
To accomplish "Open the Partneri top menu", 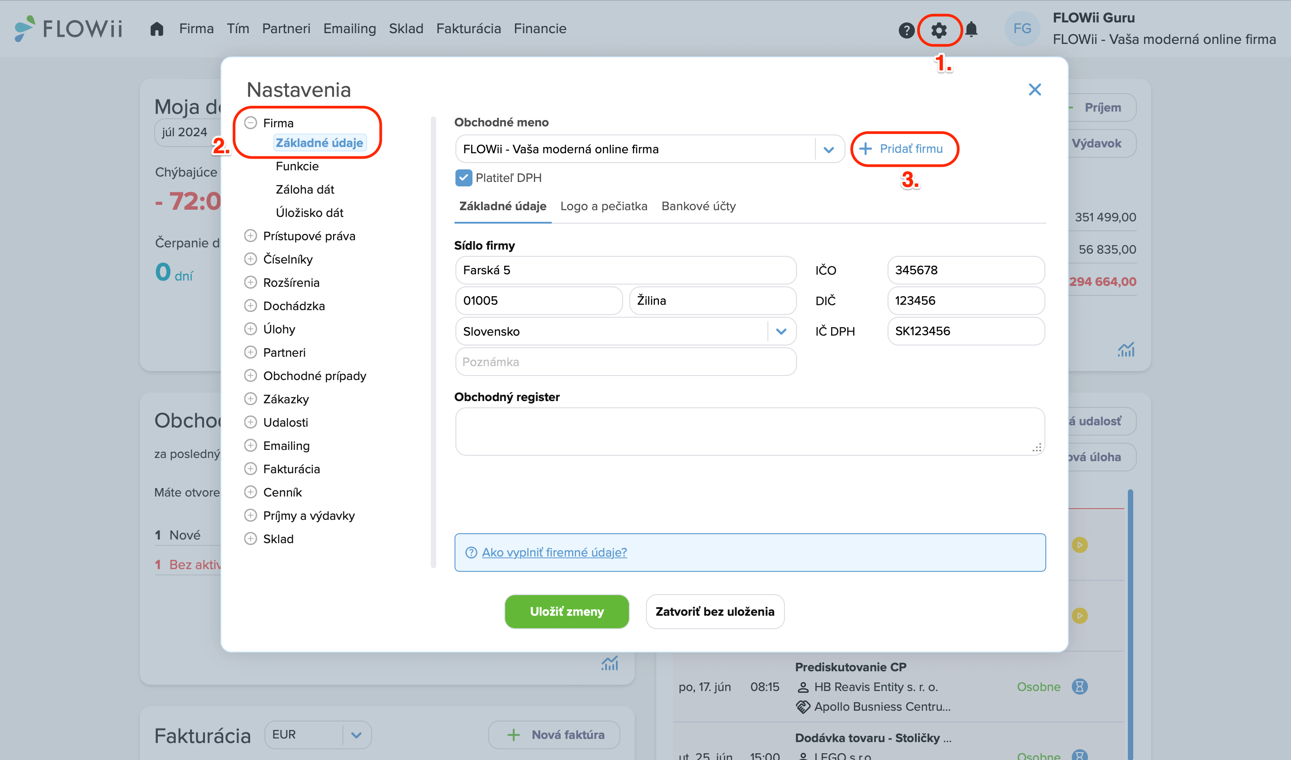I will point(286,29).
